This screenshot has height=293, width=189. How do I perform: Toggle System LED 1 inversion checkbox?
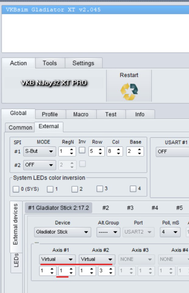[x=50, y=189]
